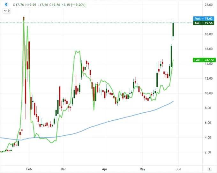Click the late-January peak candle at chart top
The height and width of the screenshot is (173, 217).
click(24, 19)
